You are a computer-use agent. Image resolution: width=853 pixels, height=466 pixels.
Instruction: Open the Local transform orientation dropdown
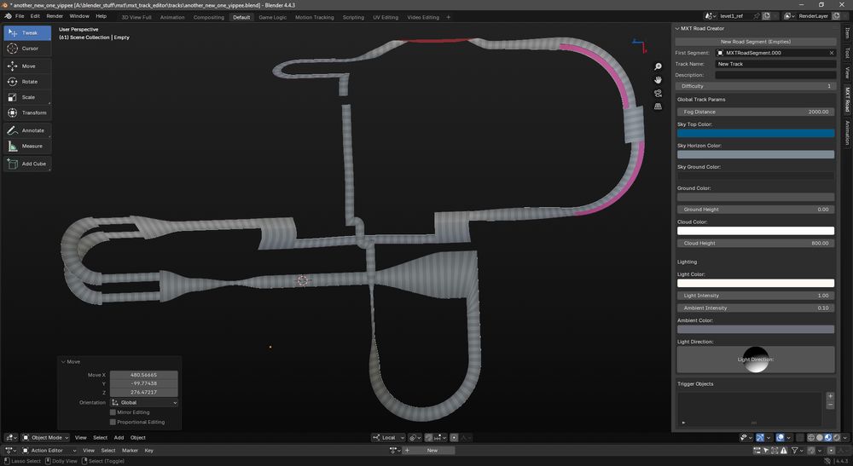click(x=388, y=438)
